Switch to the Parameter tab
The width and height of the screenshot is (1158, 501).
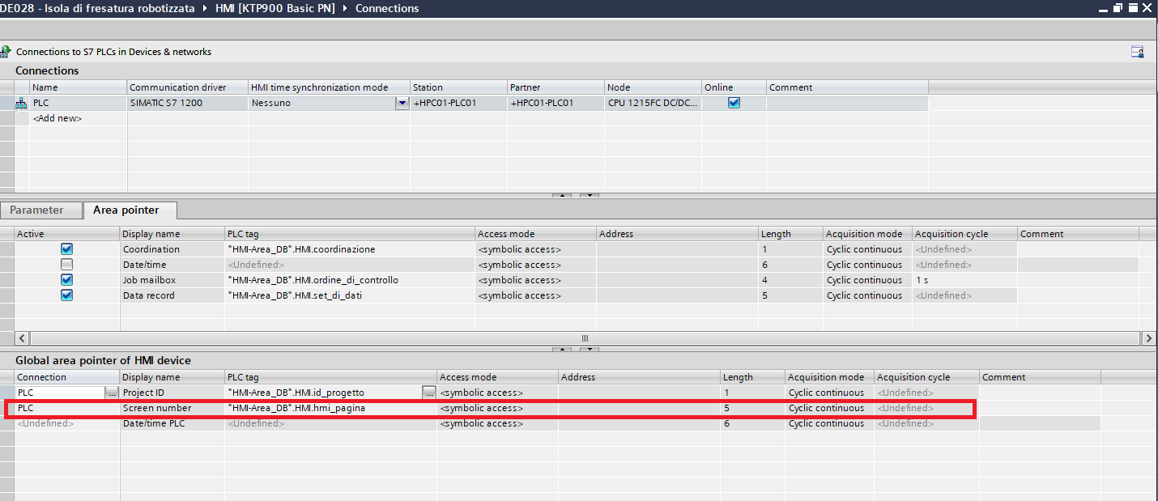coord(36,210)
